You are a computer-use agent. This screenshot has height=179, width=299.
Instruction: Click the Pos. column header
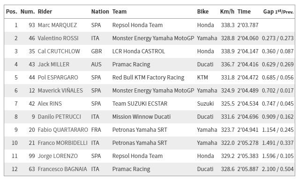(11, 12)
